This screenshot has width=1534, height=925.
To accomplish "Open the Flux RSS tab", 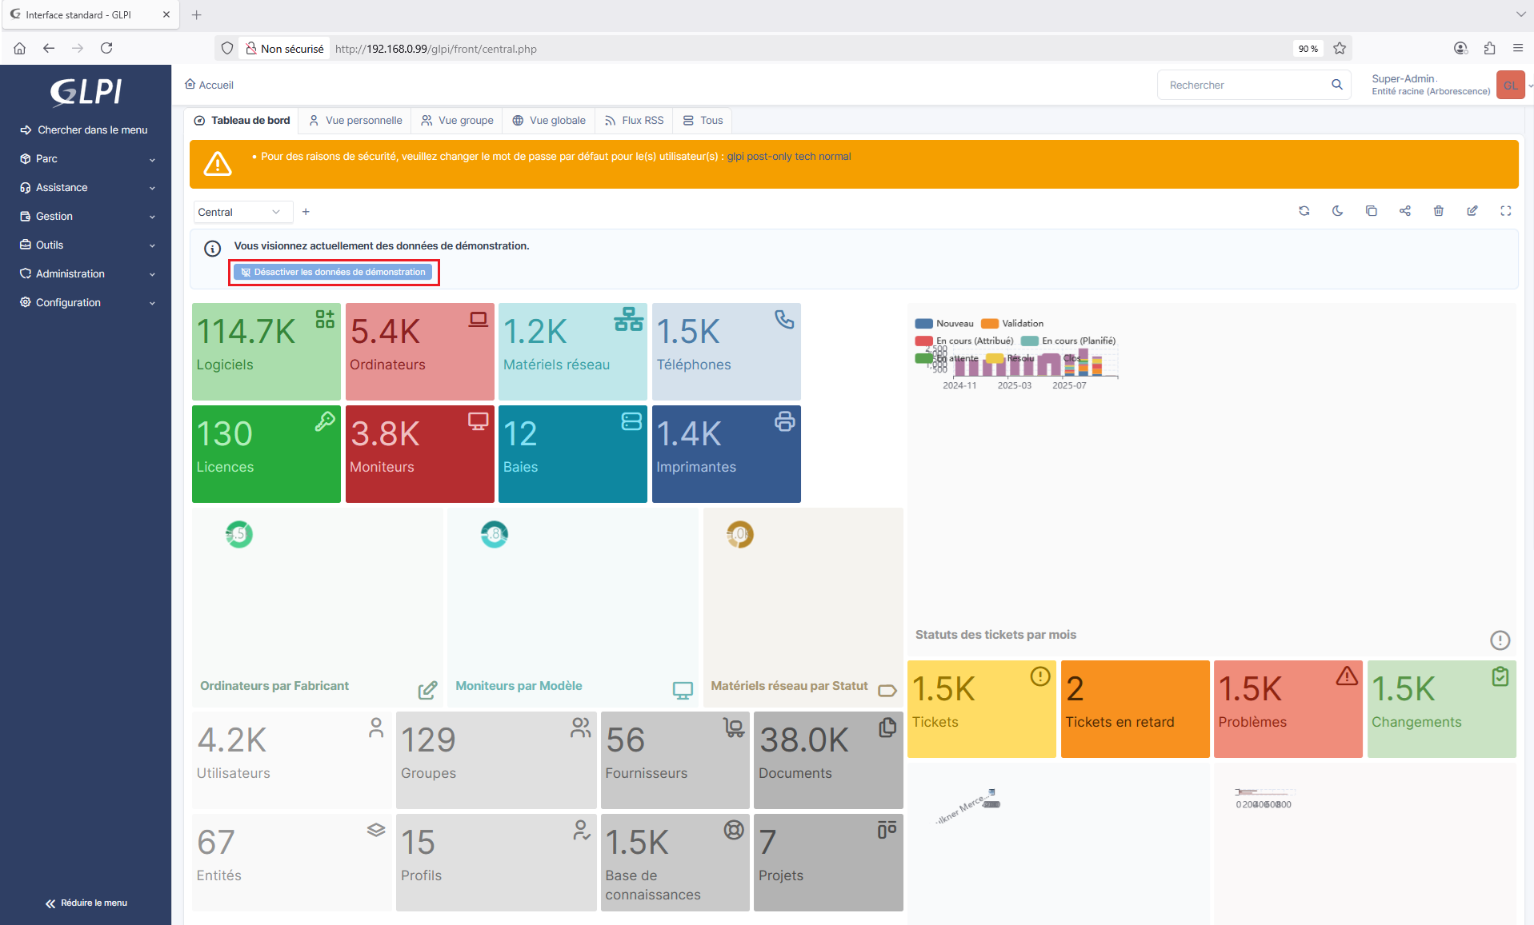I will (x=634, y=121).
